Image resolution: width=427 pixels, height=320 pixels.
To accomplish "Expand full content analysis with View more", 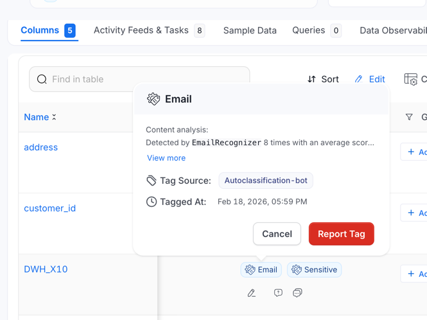I will click(x=166, y=158).
